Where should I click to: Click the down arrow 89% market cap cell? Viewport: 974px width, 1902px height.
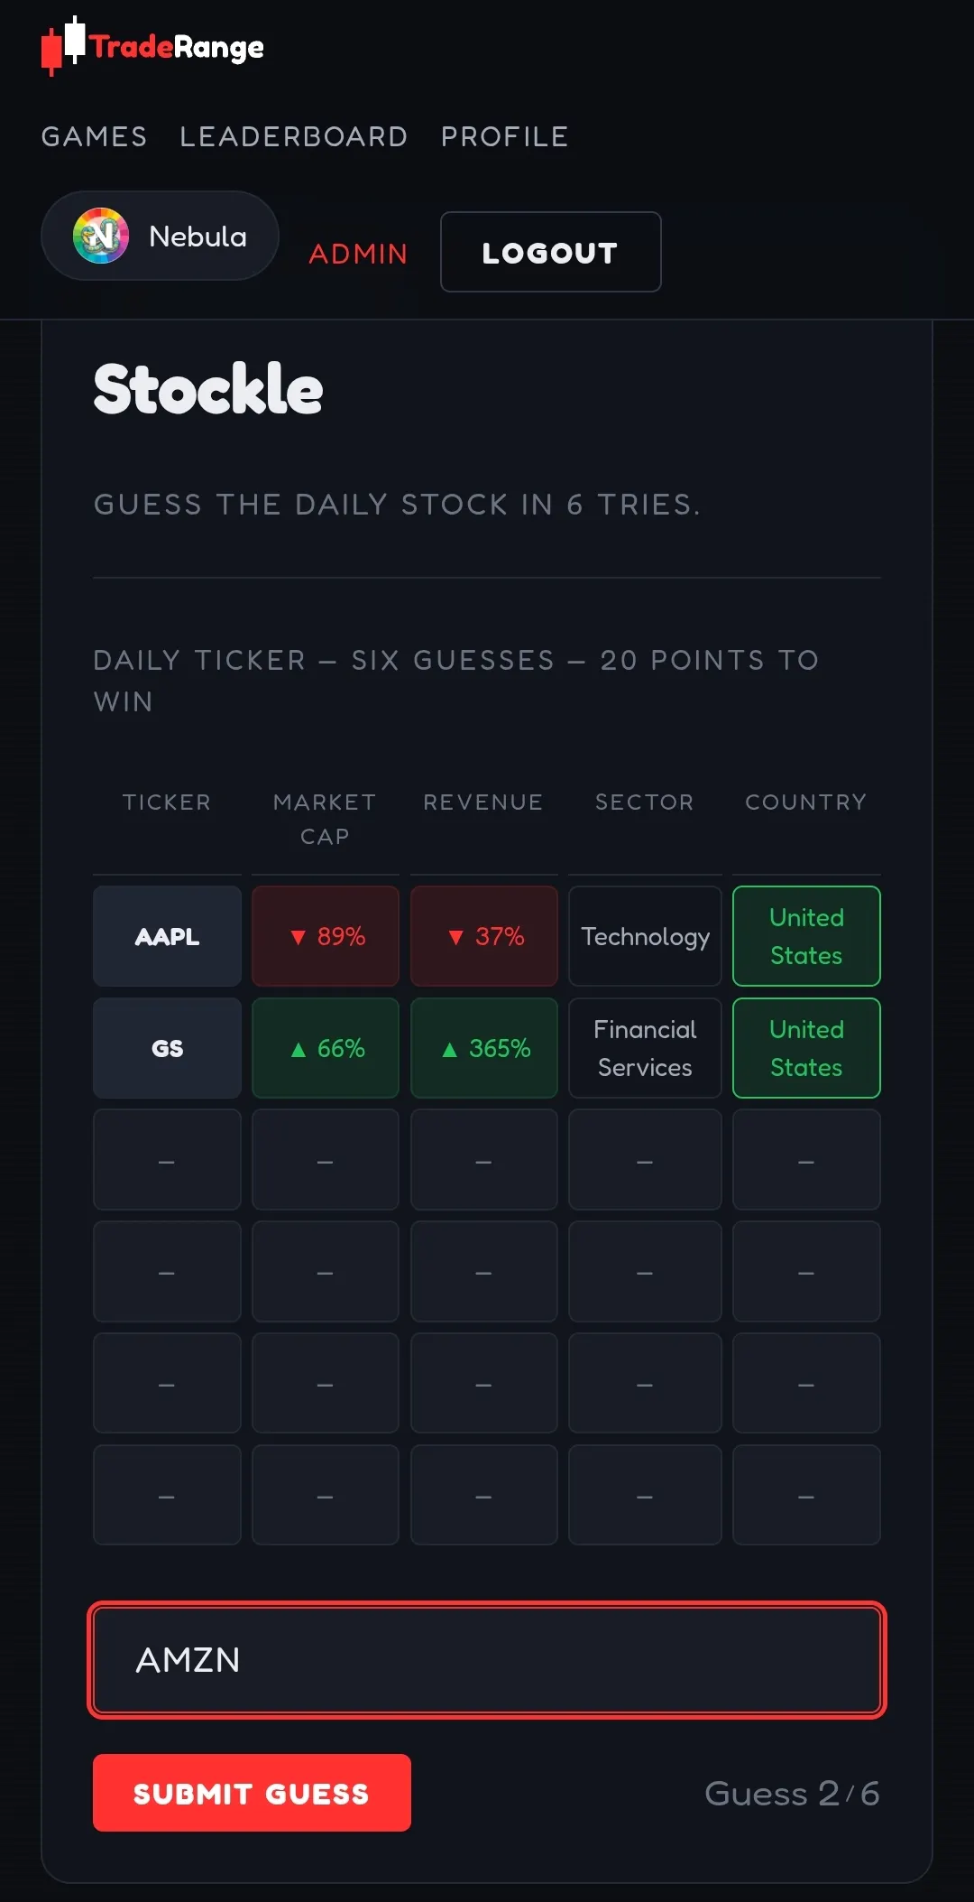pos(326,936)
